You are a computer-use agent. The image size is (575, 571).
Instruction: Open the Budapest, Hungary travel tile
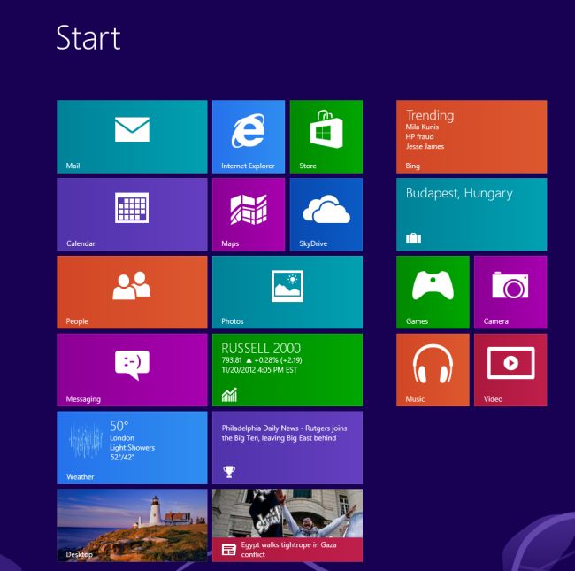tap(471, 214)
